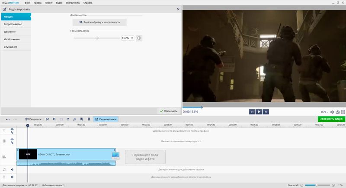Toggle link icon of text track
This screenshot has height=188, width=346.
pos(12,133)
